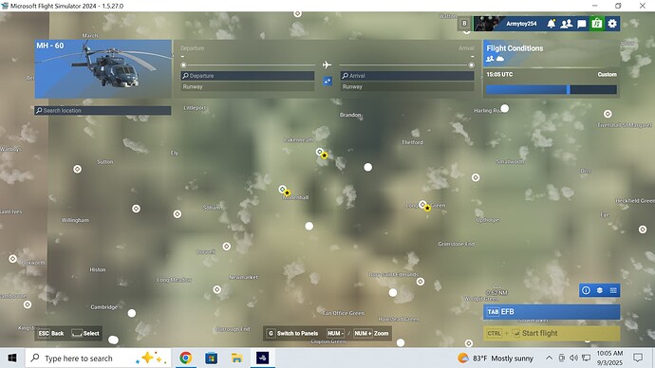655x368 pixels.
Task: Click Switch to Panels
Action: coord(292,333)
